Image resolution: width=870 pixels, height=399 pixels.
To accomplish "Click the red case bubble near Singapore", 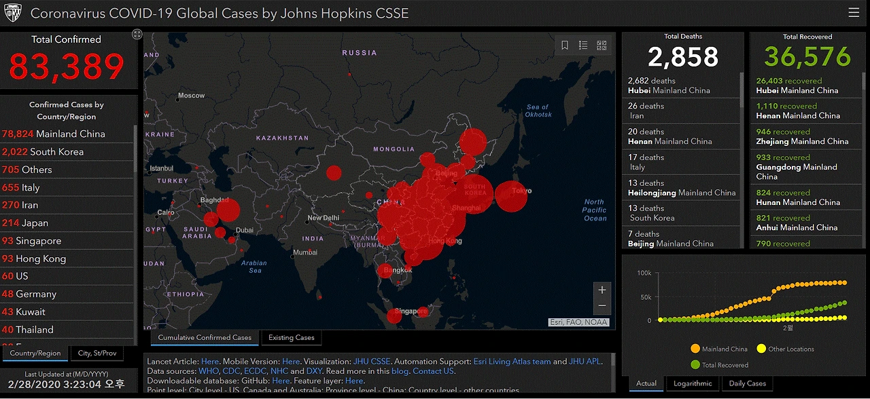I will [x=394, y=316].
